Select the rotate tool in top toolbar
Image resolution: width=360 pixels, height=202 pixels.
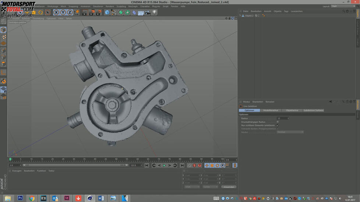(x=40, y=12)
